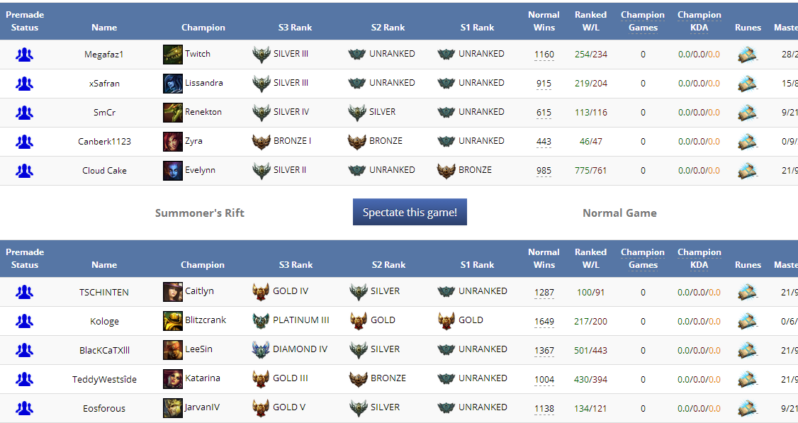Click the Katarina champion portrait

(x=172, y=378)
